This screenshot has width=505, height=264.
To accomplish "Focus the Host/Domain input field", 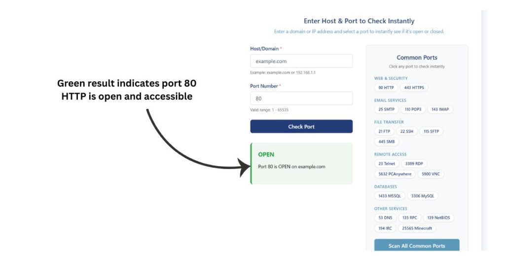I will tap(301, 61).
